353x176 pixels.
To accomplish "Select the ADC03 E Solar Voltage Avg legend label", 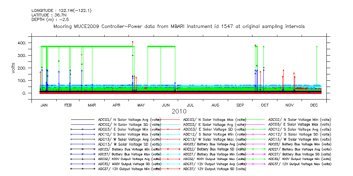I will pyautogui.click(x=213, y=124).
